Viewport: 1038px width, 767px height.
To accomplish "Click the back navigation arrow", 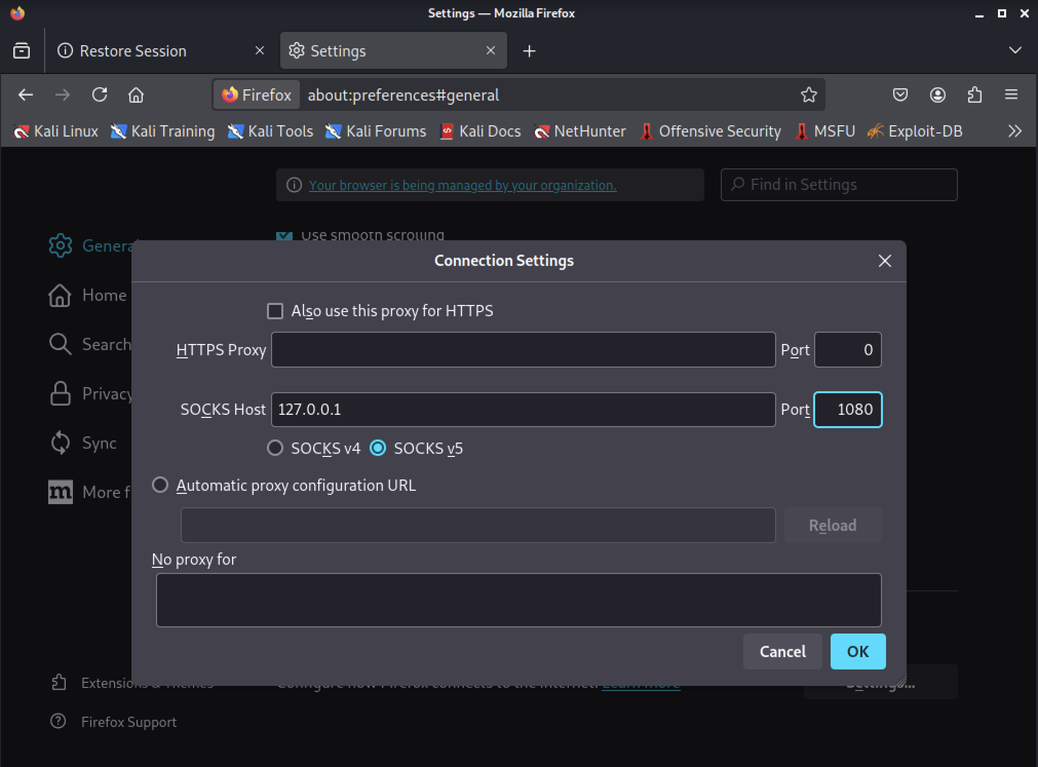I will [26, 95].
